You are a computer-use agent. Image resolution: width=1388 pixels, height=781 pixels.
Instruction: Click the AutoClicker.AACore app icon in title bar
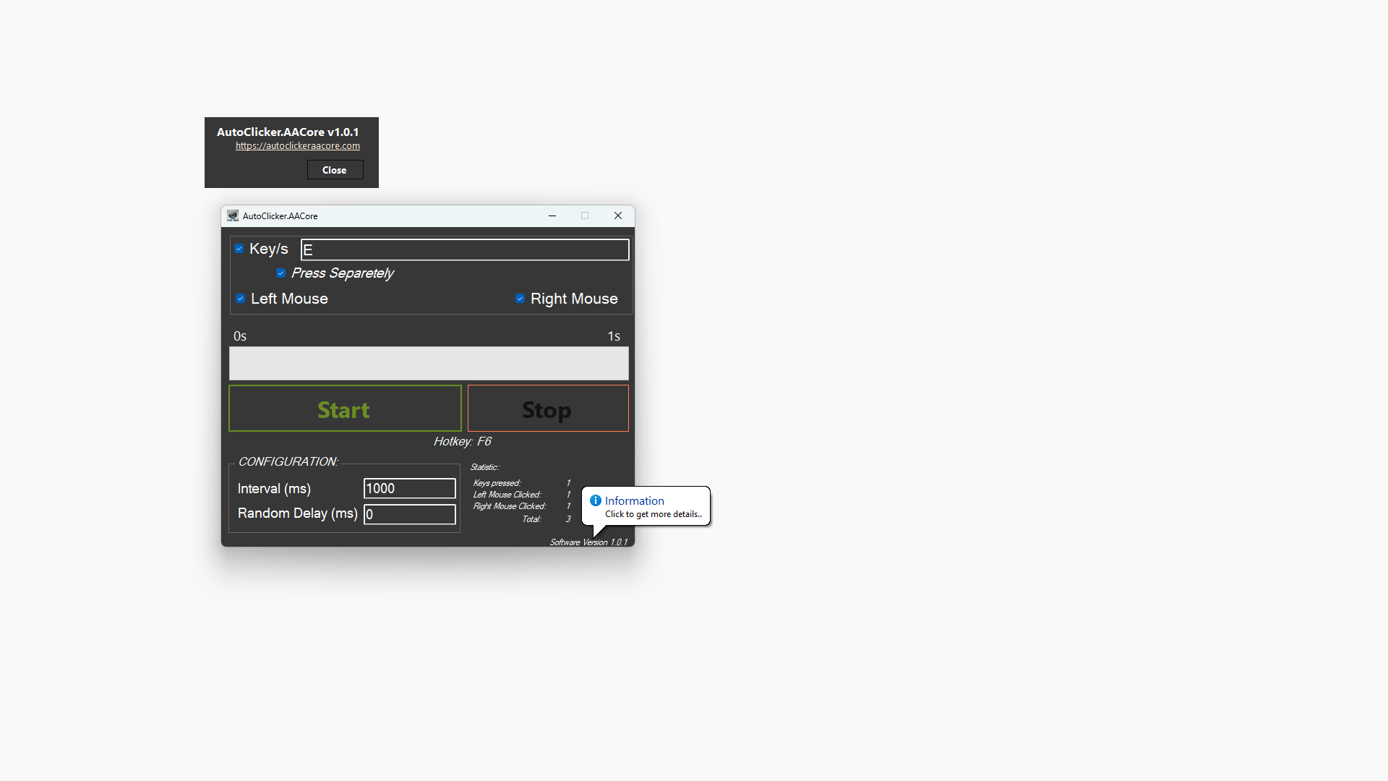point(233,215)
